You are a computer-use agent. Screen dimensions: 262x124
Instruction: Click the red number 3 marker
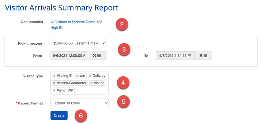click(x=124, y=49)
